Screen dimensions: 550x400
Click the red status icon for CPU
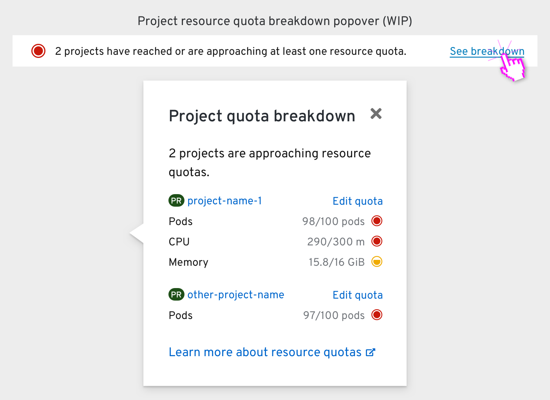coord(377,241)
